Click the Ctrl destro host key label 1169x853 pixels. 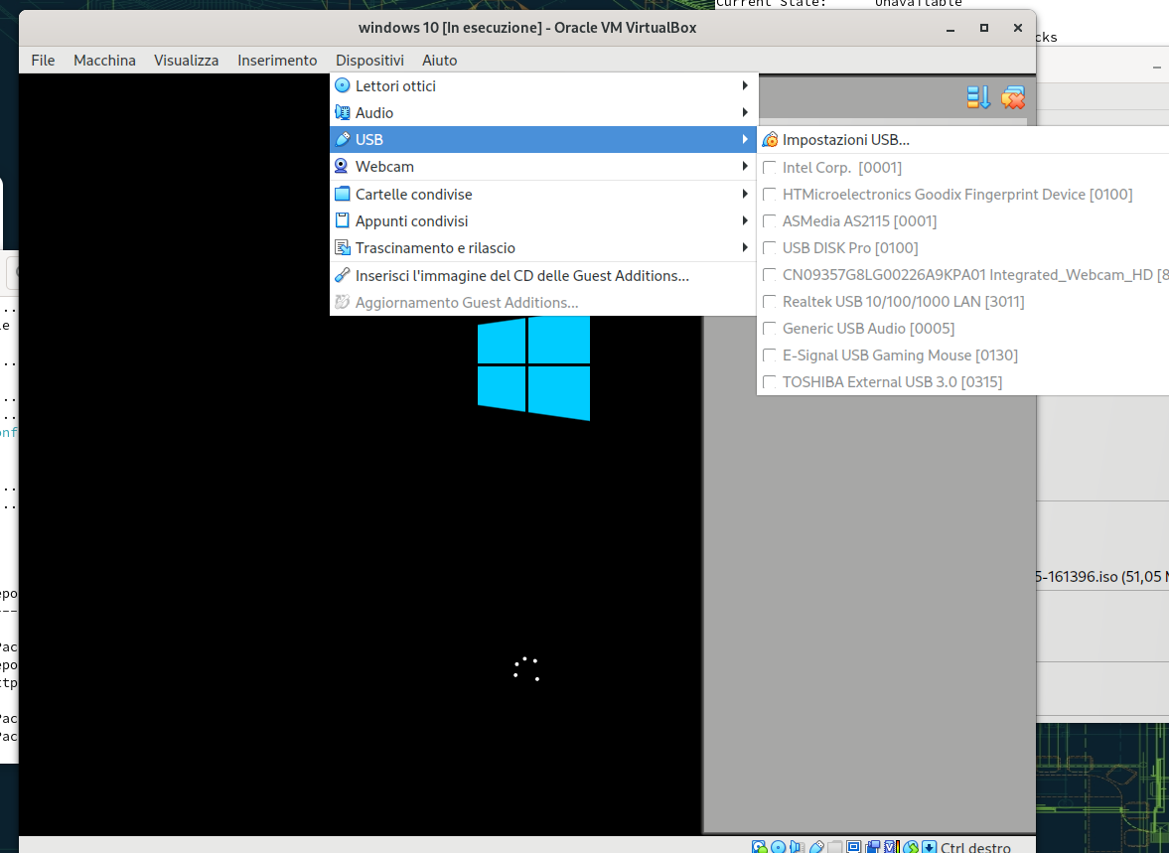(x=976, y=847)
